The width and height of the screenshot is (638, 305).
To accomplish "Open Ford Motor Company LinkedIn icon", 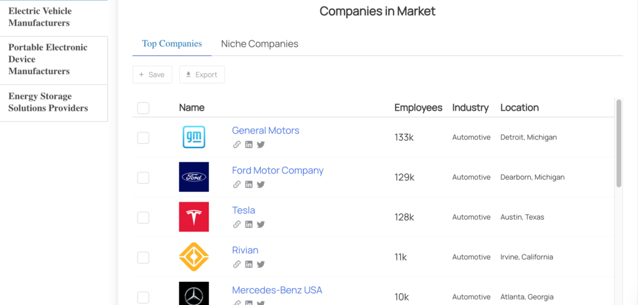I will (x=249, y=184).
